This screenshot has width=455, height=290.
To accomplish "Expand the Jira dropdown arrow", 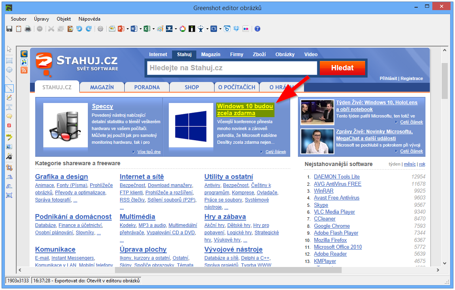I will [207, 29].
